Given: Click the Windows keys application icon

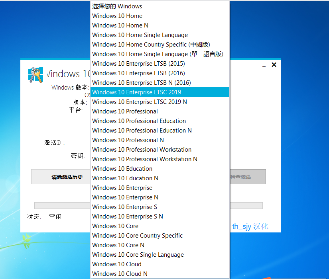Looking at the screenshot, I should click(36, 74).
